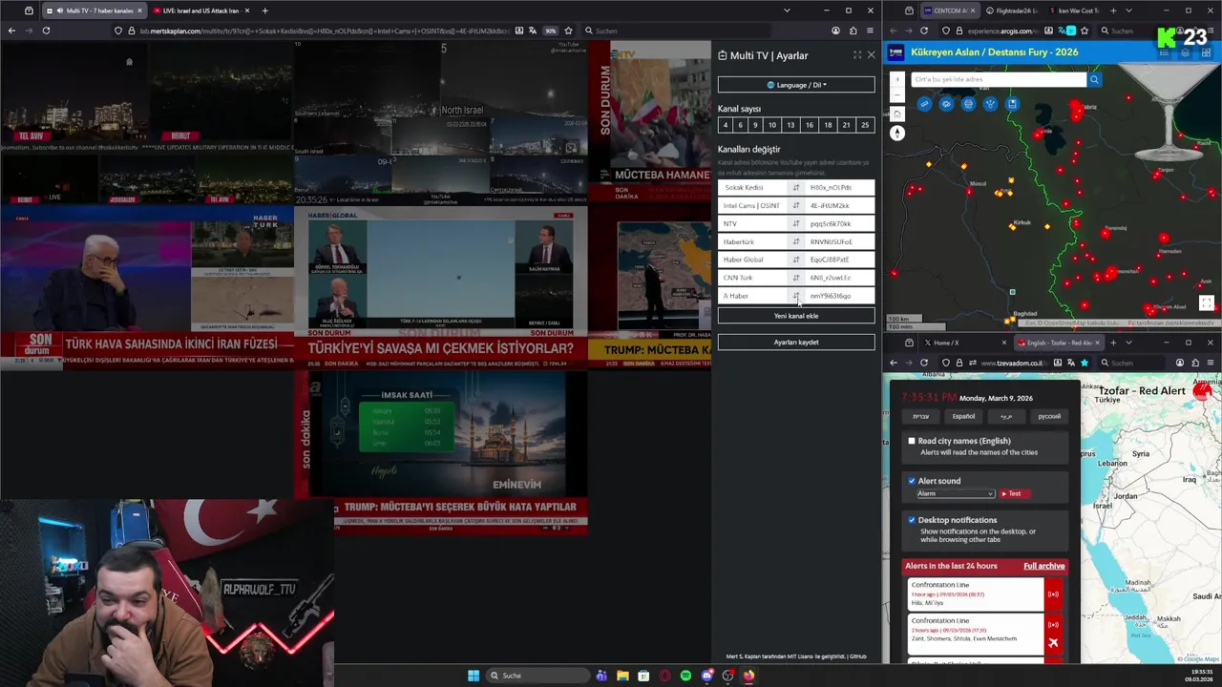Open the Alarm sound selection dropdown
This screenshot has width=1222, height=687.
click(956, 493)
